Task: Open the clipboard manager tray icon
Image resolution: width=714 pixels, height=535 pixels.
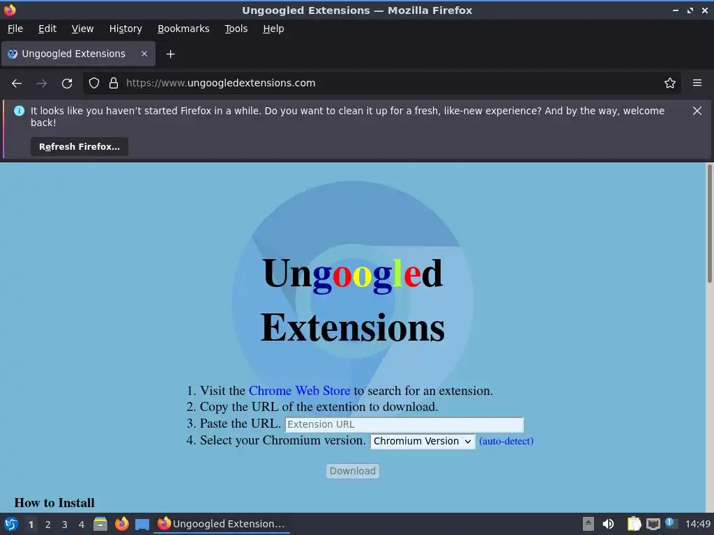Action: (633, 524)
